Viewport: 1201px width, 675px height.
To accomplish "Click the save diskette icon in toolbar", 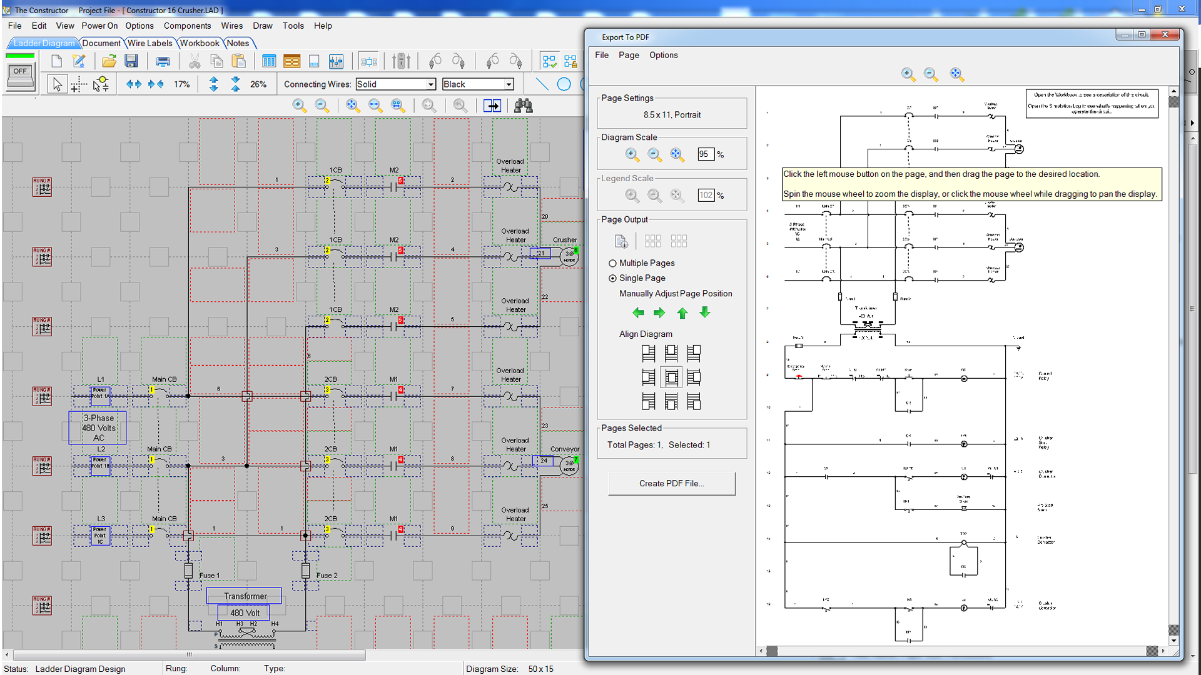I will [131, 61].
